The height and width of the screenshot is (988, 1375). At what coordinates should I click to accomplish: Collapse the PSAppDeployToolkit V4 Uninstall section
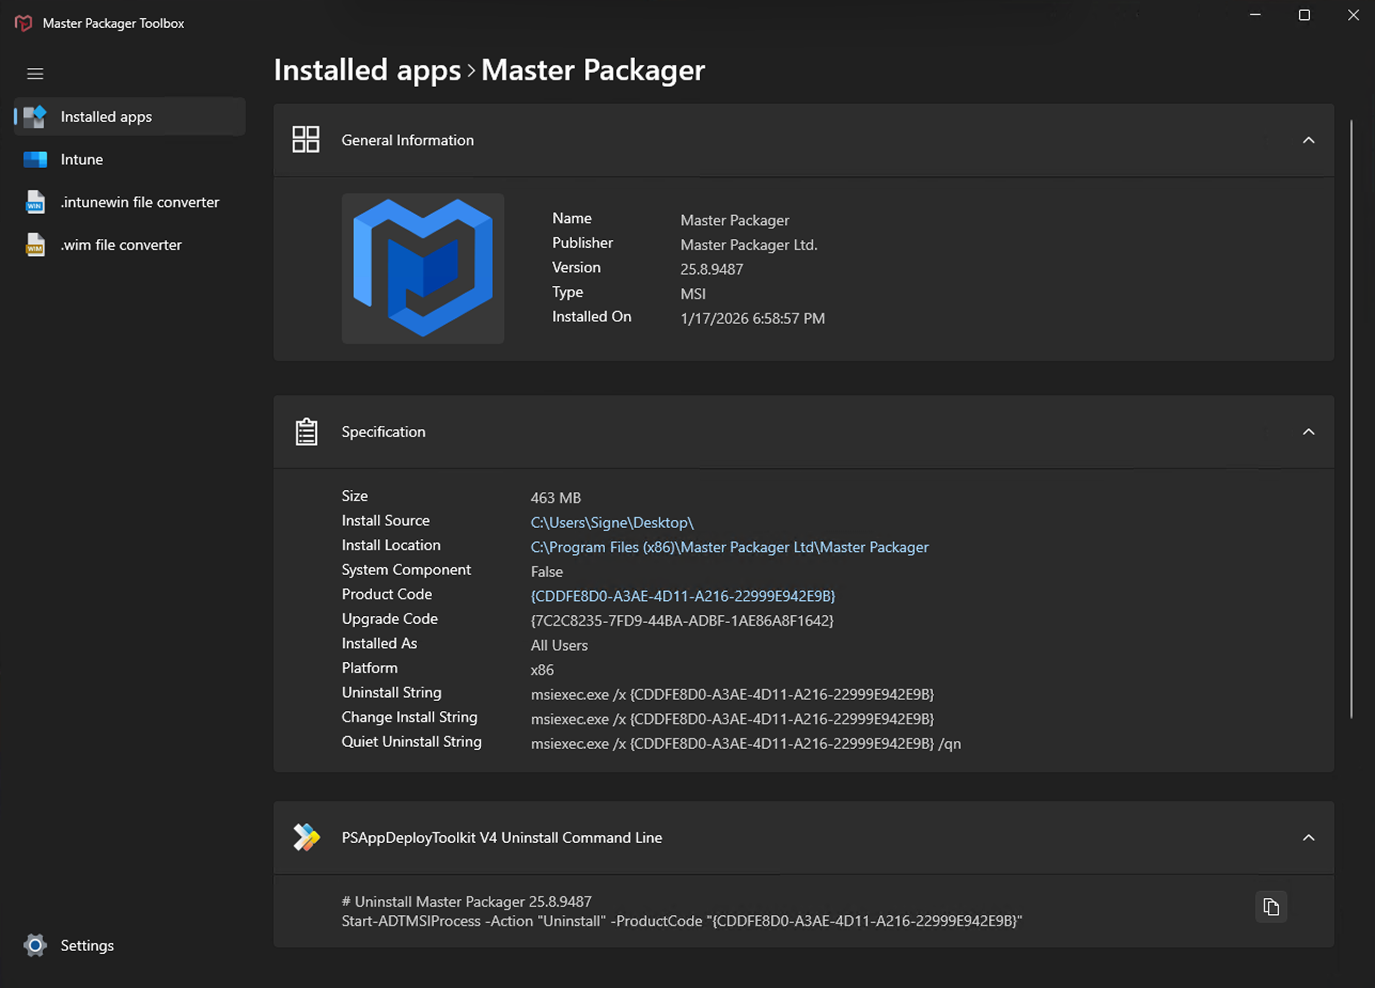1308,838
